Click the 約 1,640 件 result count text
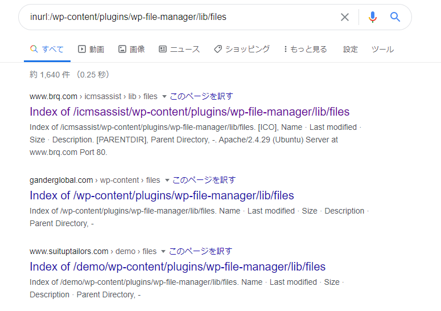The height and width of the screenshot is (311, 441). (x=50, y=75)
